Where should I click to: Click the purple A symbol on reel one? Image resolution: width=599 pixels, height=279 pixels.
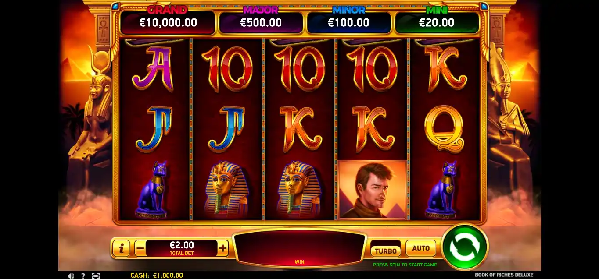[x=152, y=69]
